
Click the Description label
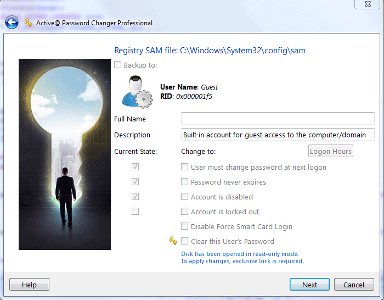[x=132, y=135]
